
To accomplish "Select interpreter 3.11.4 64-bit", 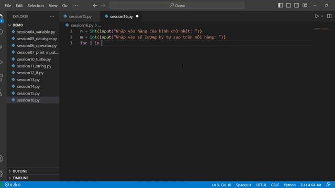I will point(310,185).
